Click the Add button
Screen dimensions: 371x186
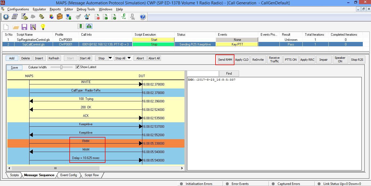[x=12, y=58]
